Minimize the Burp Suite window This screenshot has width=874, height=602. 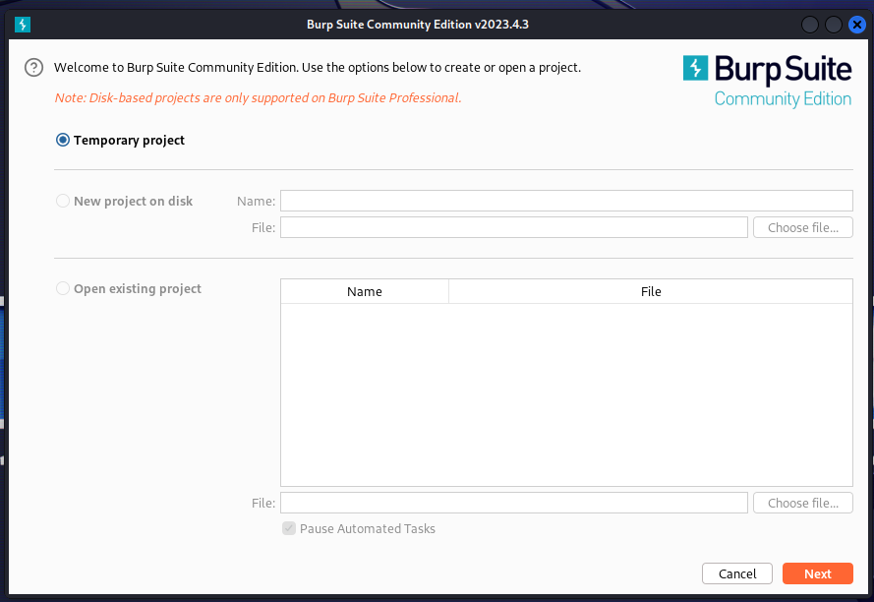(810, 25)
